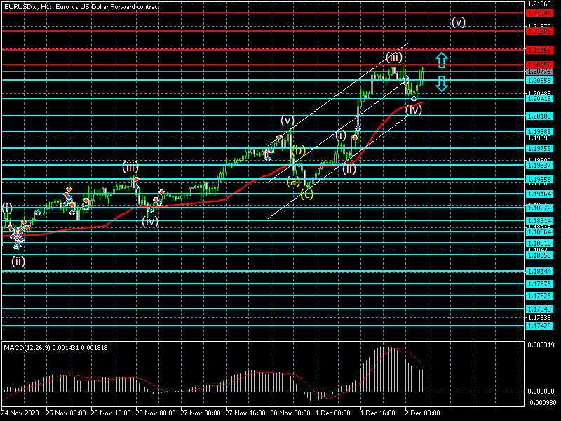Click the cyan down arrow marker

(x=441, y=84)
